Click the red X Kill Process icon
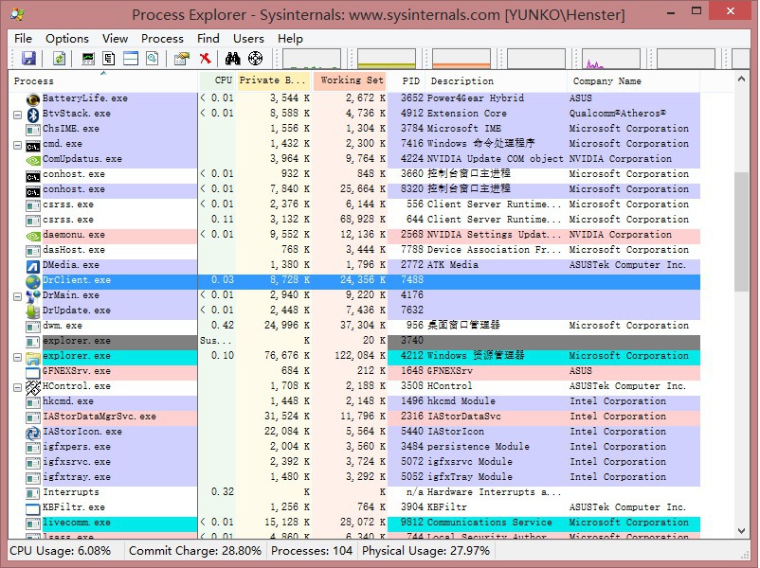Viewport: 760px width, 568px height. pos(205,59)
